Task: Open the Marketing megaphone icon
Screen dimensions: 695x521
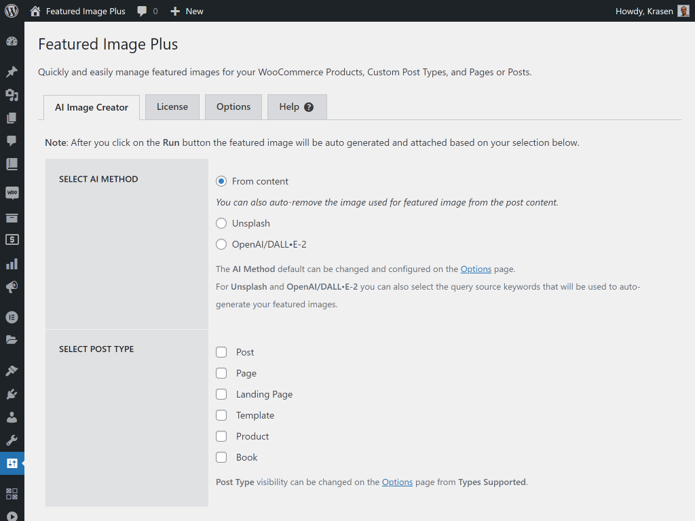Action: tap(12, 287)
